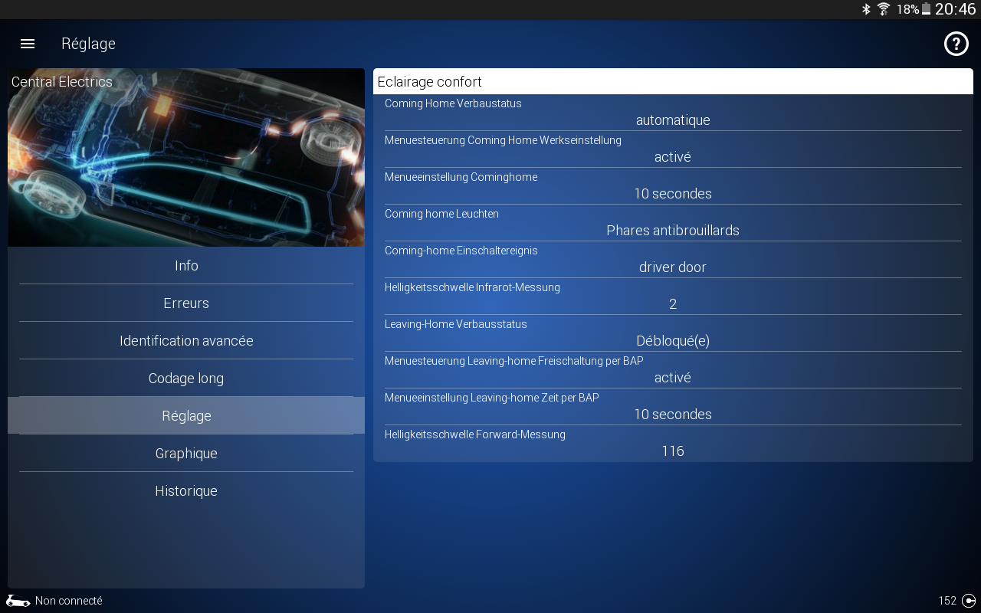Image resolution: width=981 pixels, height=613 pixels.
Task: Check the Bluetooth status icon
Action: 867,9
